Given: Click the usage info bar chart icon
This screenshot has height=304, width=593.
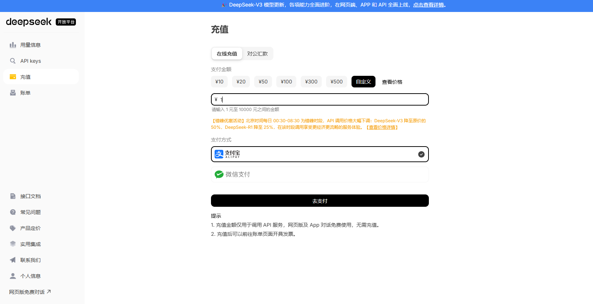Looking at the screenshot, I should 13,45.
